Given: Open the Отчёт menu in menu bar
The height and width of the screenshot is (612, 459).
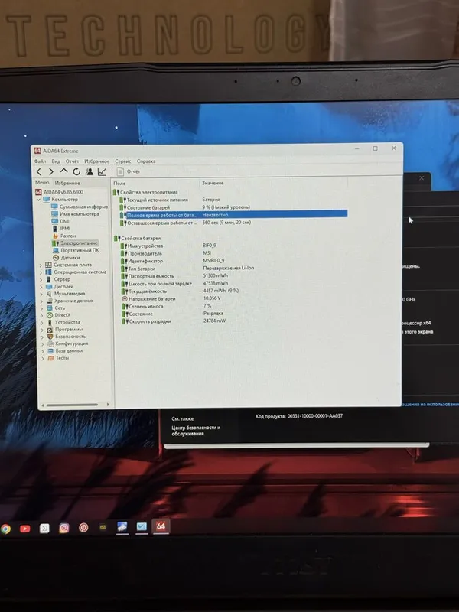Looking at the screenshot, I should point(72,161).
